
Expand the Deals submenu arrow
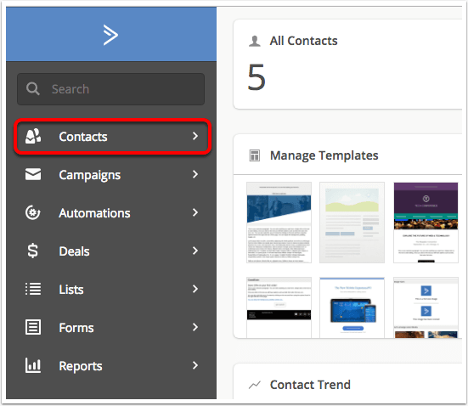pyautogui.click(x=195, y=251)
